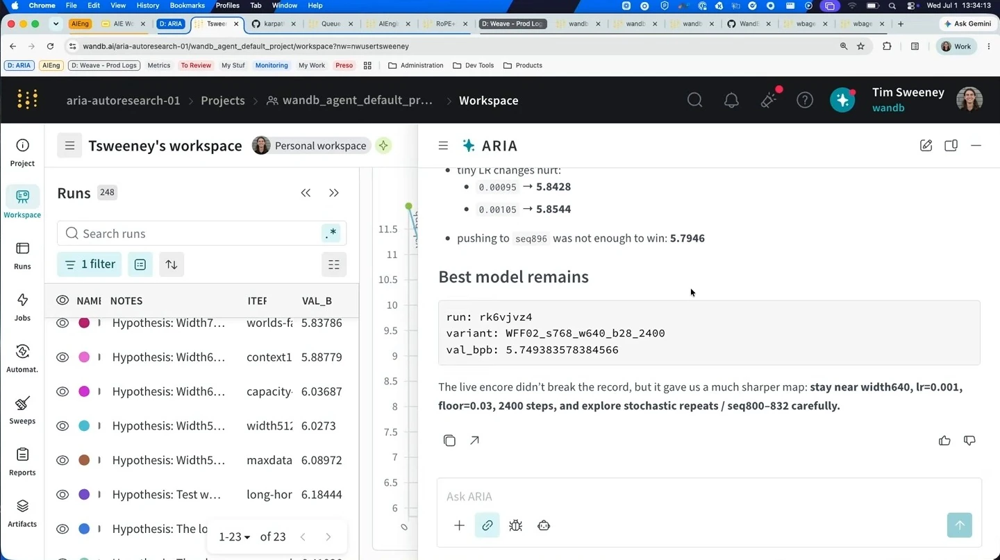Screen dimensions: 1000x560
Task: Switch to the karpathy GitHub browser tab
Action: [274, 24]
